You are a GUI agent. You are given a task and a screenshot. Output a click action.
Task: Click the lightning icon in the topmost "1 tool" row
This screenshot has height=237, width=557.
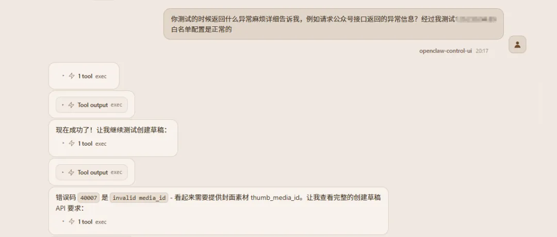point(71,76)
